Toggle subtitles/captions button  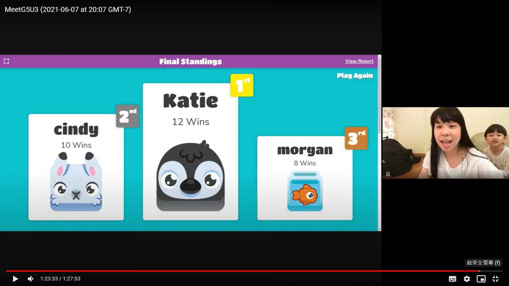click(x=452, y=279)
